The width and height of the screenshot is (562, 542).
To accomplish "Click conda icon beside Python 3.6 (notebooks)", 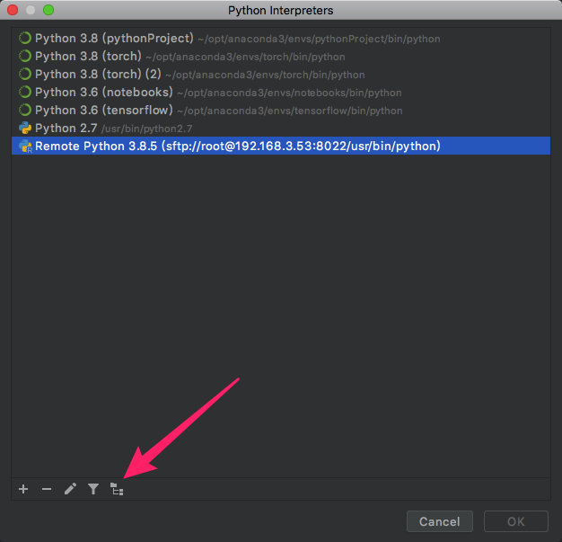I will pos(25,92).
